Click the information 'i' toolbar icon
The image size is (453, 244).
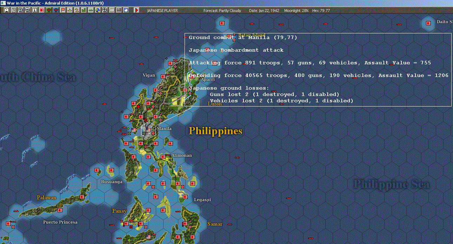pyautogui.click(x=35, y=10)
